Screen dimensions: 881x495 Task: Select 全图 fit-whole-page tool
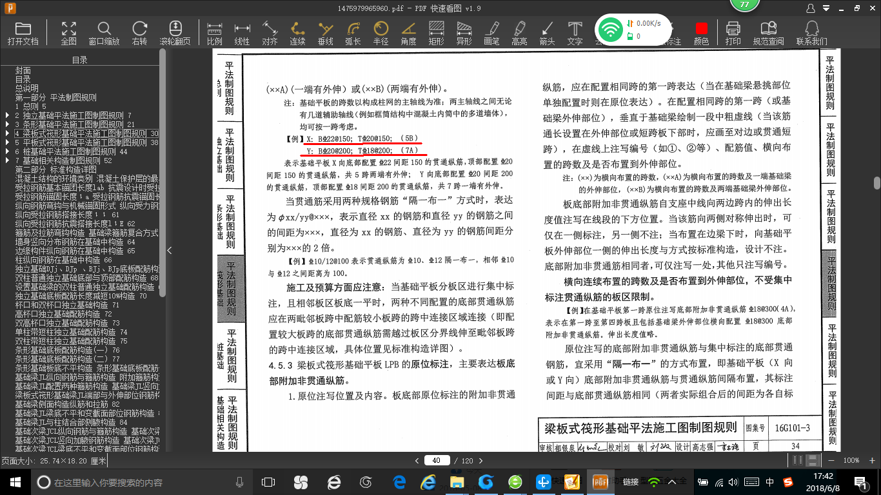[69, 33]
